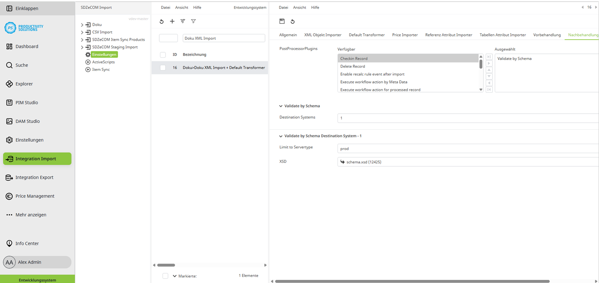The height and width of the screenshot is (283, 599).
Task: Click the refresh icon in the import list toolbar
Action: click(x=161, y=21)
